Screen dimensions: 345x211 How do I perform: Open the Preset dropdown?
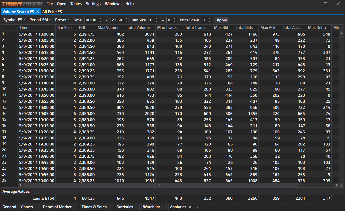pyautogui.click(x=62, y=20)
